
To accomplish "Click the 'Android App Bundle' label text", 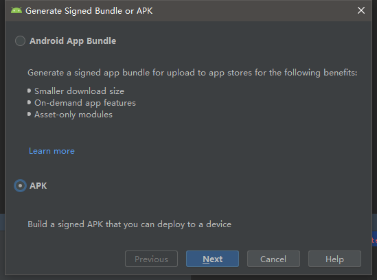I will point(73,41).
